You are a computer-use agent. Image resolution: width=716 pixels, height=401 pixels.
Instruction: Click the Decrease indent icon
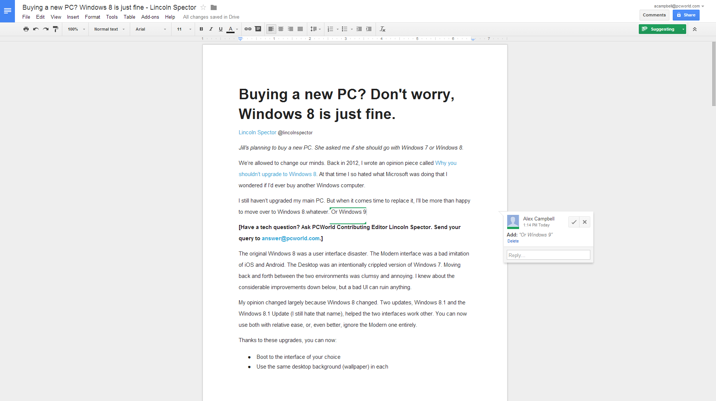tap(359, 29)
